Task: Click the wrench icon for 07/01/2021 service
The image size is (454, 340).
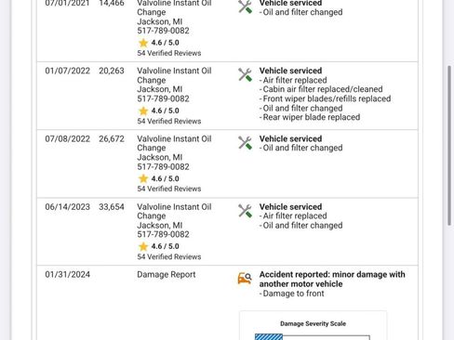Action: pos(245,7)
